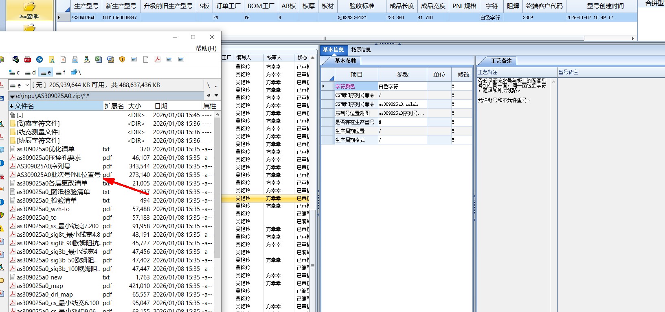Click the network tree diagram toolbar icon

(x=87, y=59)
